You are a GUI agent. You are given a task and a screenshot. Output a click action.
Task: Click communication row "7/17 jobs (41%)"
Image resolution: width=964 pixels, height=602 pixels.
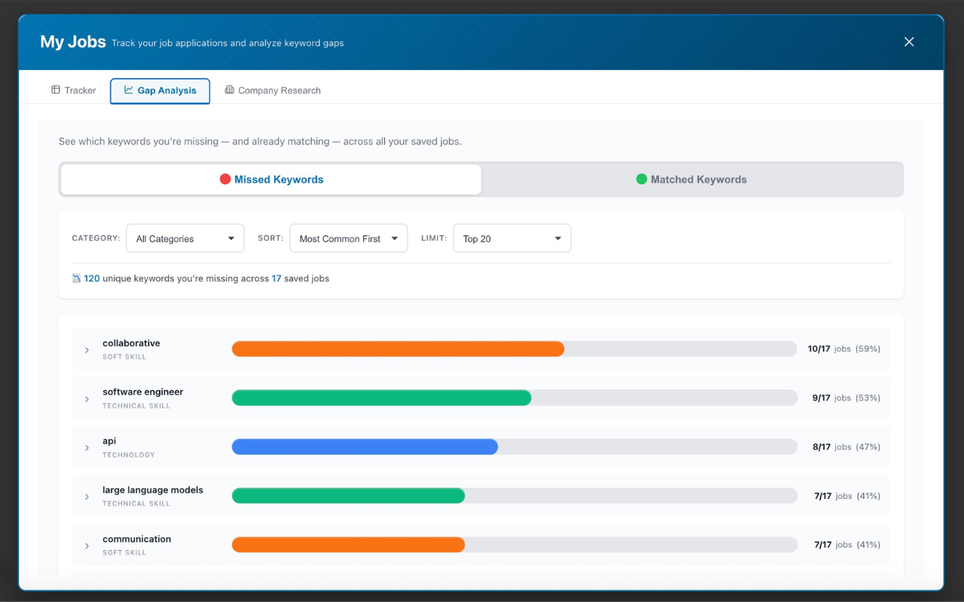tap(847, 544)
